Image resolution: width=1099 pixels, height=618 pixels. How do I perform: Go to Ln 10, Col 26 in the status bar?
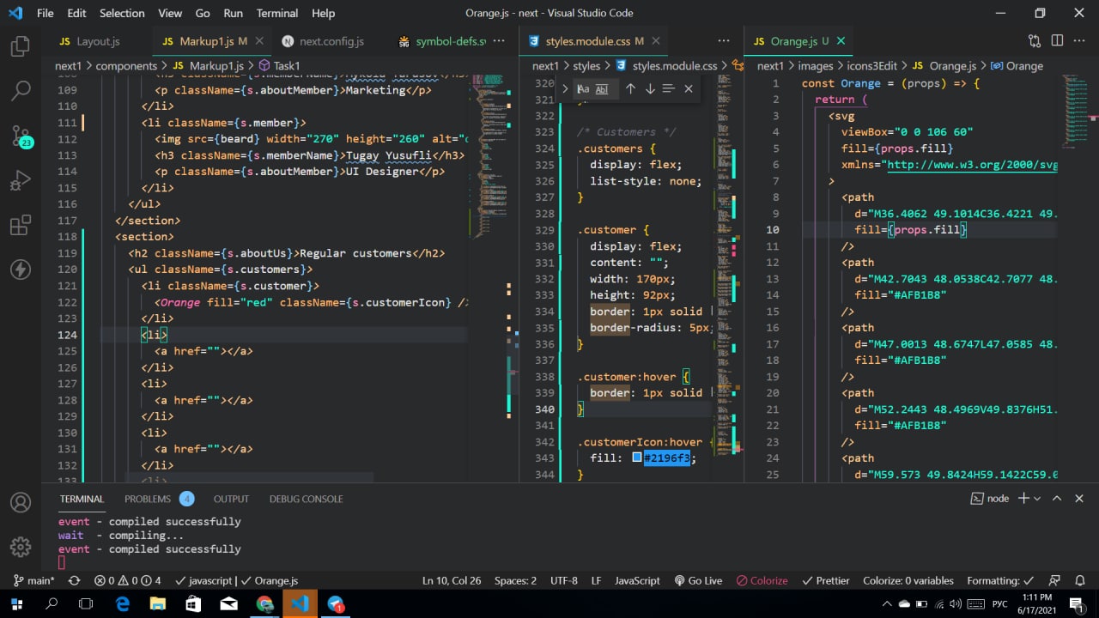(x=452, y=580)
